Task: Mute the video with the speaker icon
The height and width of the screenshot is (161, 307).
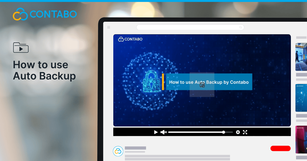Action: [163, 132]
